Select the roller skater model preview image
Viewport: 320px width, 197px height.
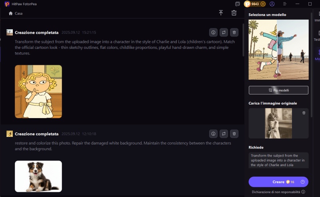pos(278,50)
